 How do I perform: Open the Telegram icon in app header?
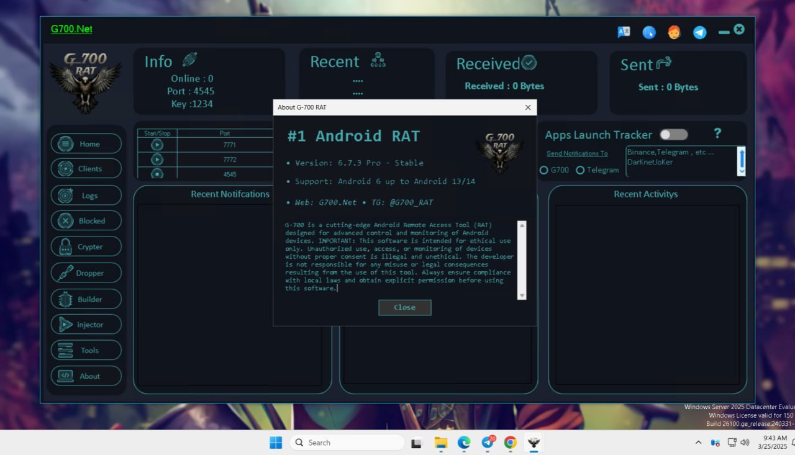[700, 32]
